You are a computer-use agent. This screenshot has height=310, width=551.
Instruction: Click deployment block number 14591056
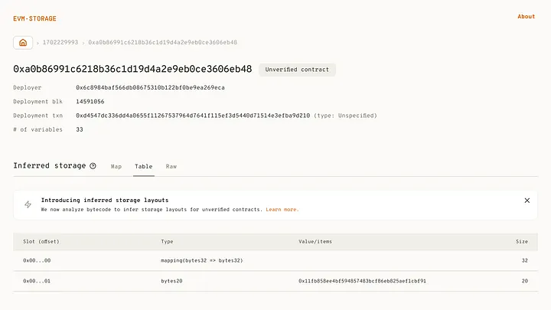pyautogui.click(x=90, y=101)
